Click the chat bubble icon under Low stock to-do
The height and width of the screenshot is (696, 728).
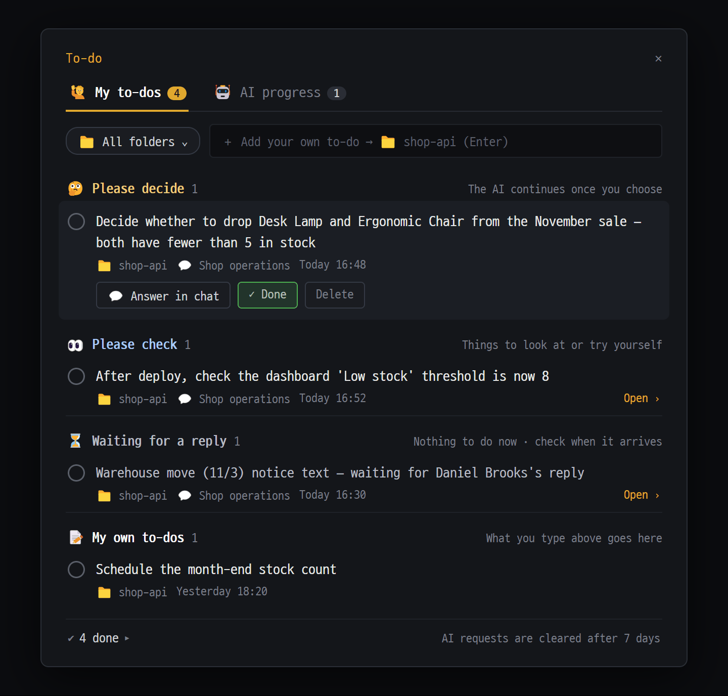coord(185,399)
